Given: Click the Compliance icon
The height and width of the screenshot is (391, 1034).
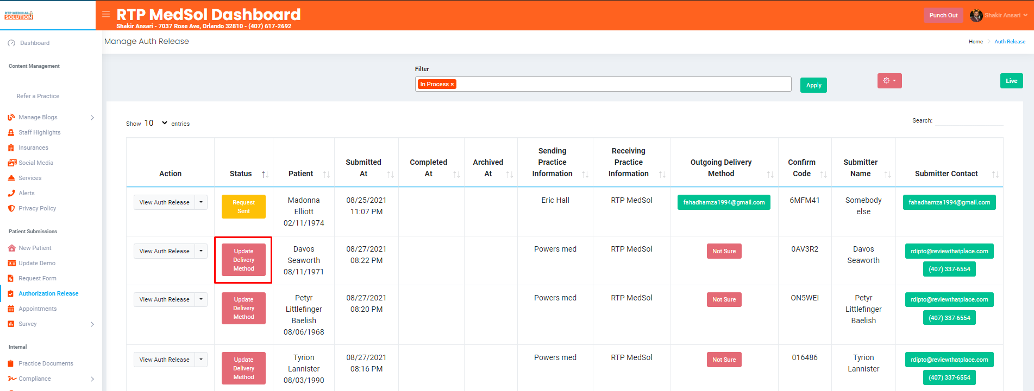Looking at the screenshot, I should coord(12,379).
